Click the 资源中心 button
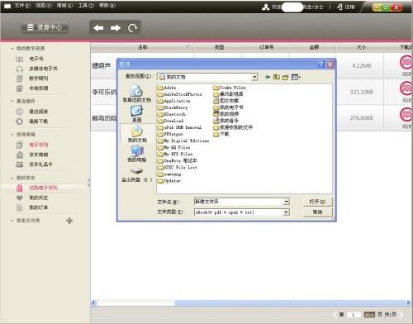The width and height of the screenshot is (413, 324). (45, 27)
